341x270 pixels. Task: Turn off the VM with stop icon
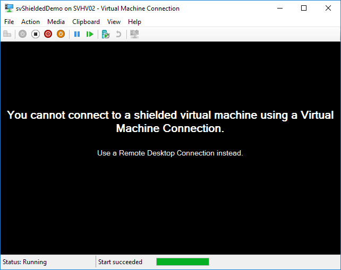[36, 34]
